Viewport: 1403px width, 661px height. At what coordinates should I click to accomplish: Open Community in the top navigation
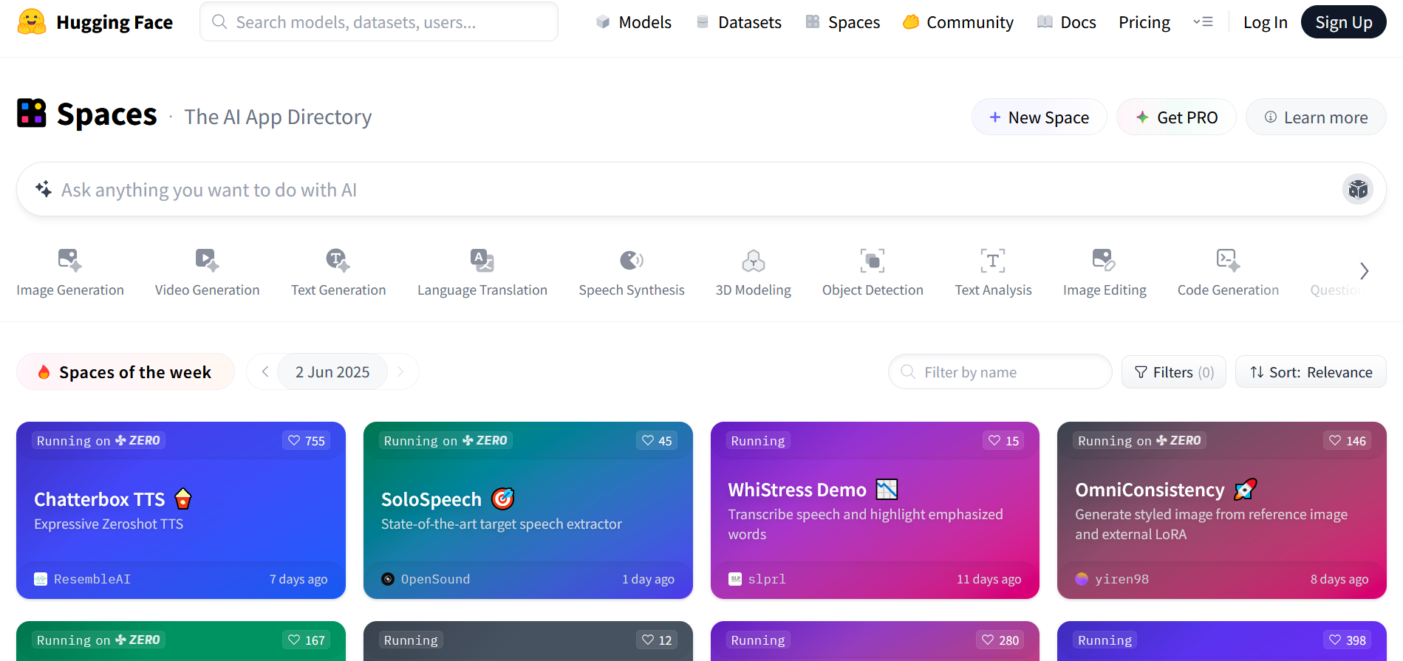(x=958, y=22)
